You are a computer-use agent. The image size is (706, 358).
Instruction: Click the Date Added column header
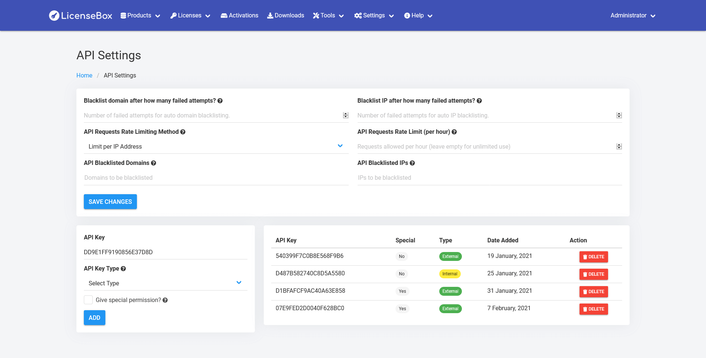[x=503, y=240]
